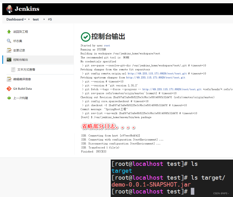Screen dimensions: 233x197
Task: Open the #5 build breadcrumb
Action: 50,19
